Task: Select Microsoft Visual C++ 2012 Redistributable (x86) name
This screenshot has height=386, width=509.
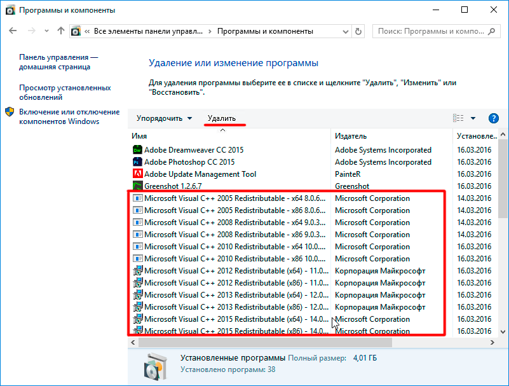Action: pyautogui.click(x=236, y=283)
